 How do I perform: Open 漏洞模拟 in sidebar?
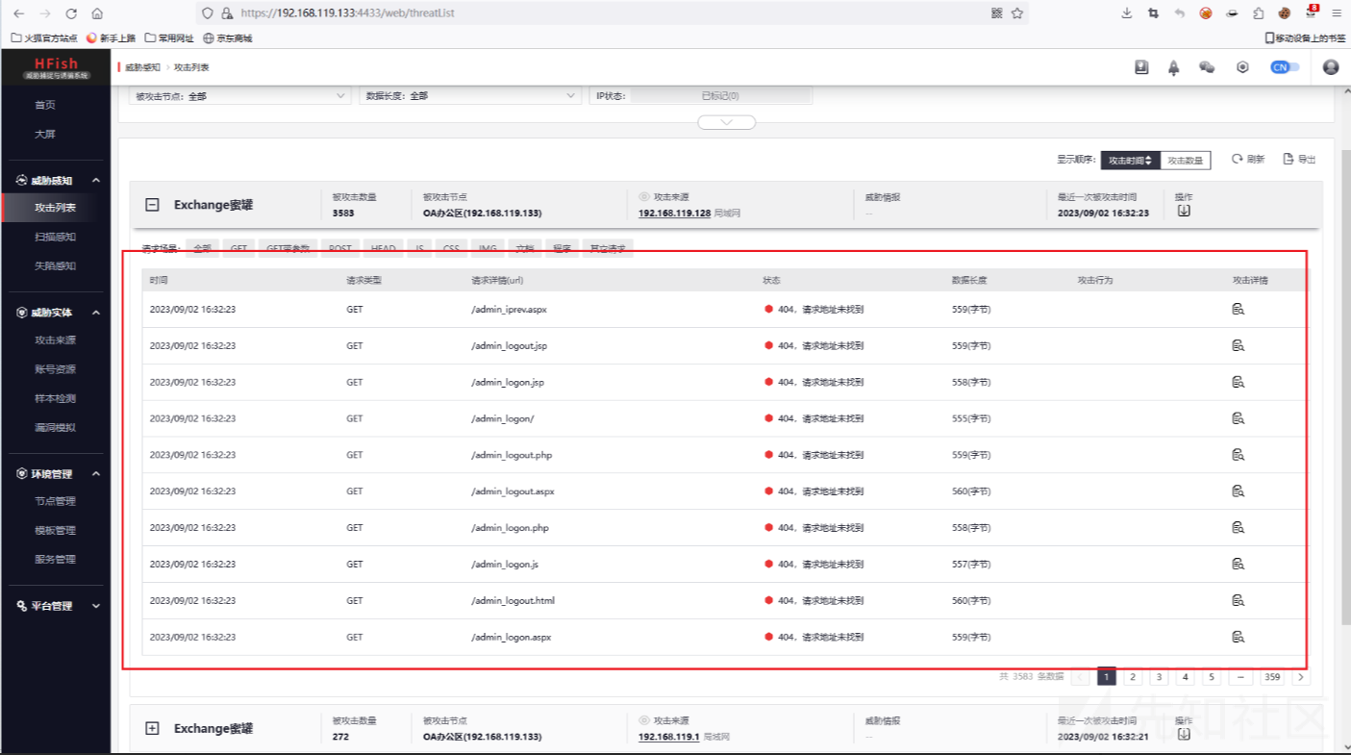click(55, 427)
